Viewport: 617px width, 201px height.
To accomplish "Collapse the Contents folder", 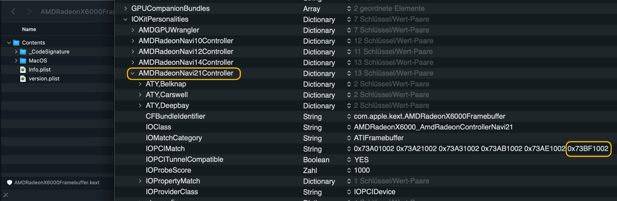I will (9, 43).
